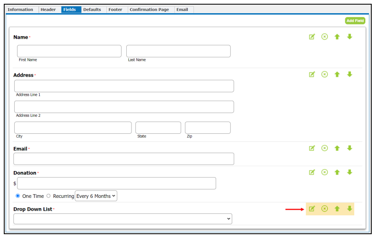Move the Donation field down

point(350,172)
